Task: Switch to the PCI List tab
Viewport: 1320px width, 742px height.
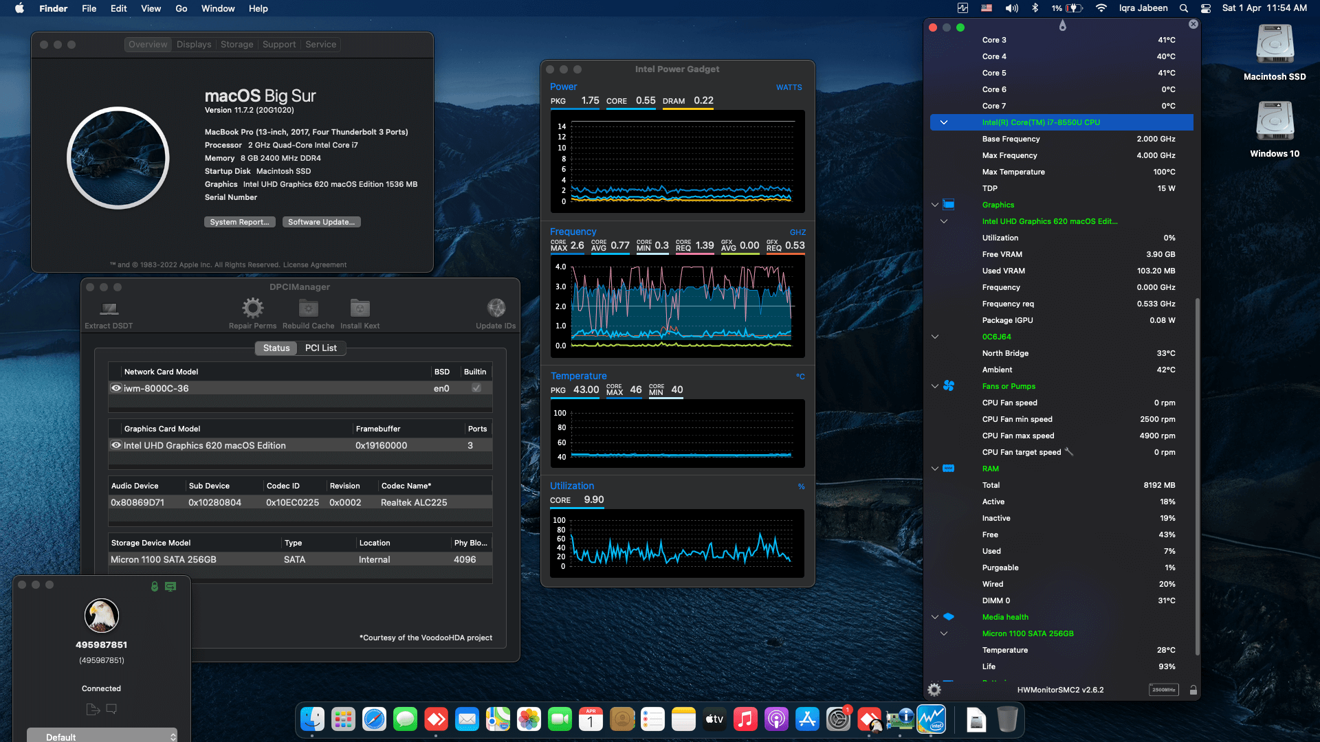Action: 320,348
